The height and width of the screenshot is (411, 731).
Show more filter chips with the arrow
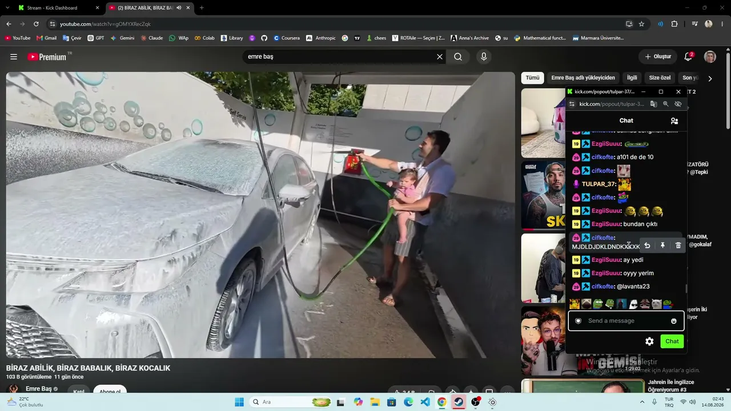point(710,78)
